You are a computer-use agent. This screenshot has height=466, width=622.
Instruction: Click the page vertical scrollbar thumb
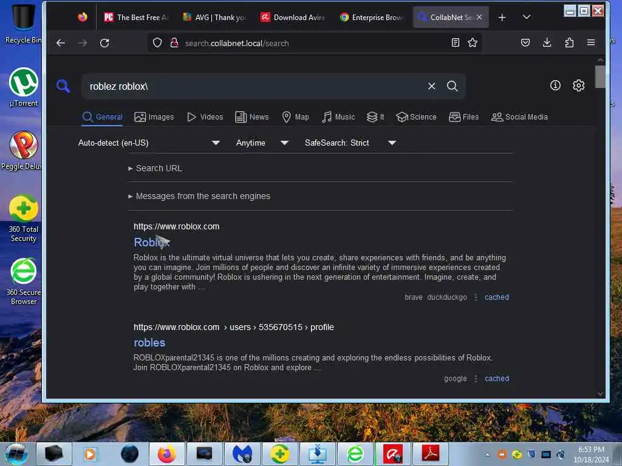tap(600, 76)
